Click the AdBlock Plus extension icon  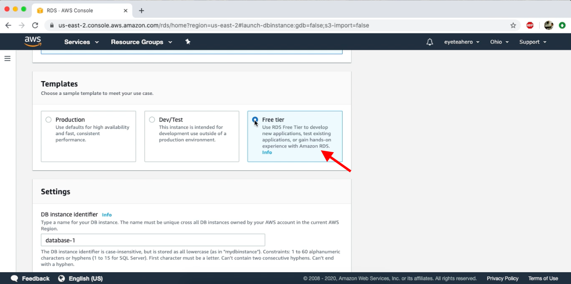point(530,25)
